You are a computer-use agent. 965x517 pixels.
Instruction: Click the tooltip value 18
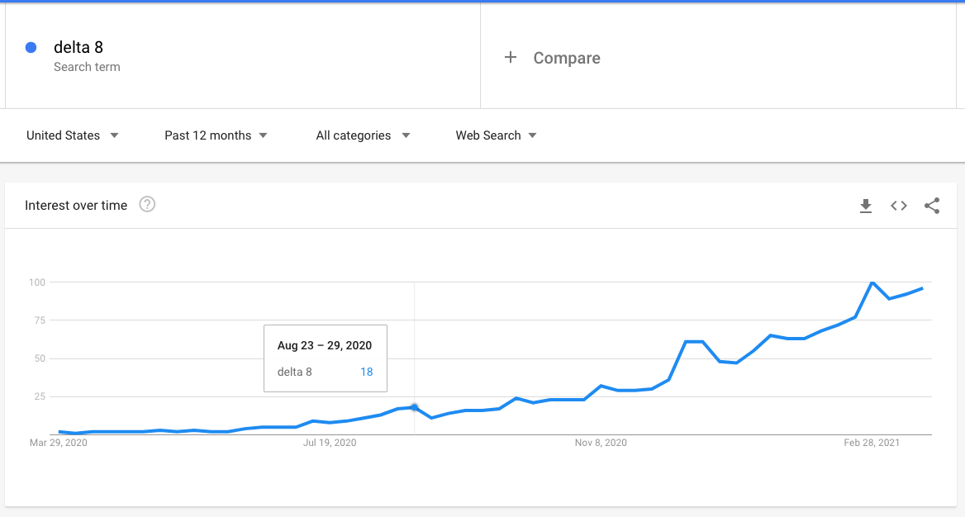point(366,372)
